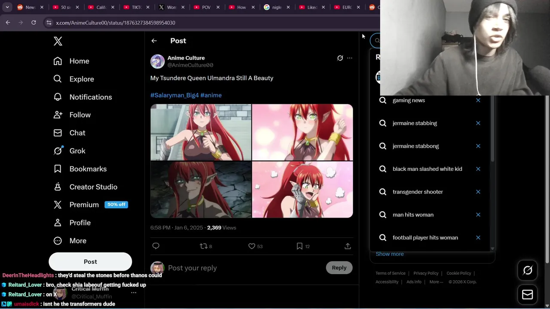Open Chat in the sidebar

[x=69, y=133]
